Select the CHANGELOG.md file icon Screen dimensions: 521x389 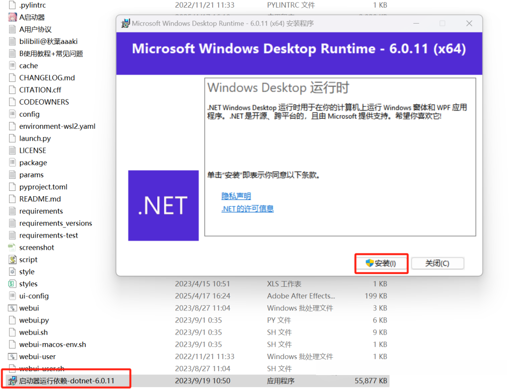pyautogui.click(x=12, y=78)
